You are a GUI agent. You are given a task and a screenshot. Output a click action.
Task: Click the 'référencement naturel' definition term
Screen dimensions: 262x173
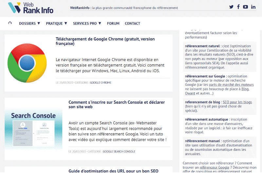tap(202, 46)
